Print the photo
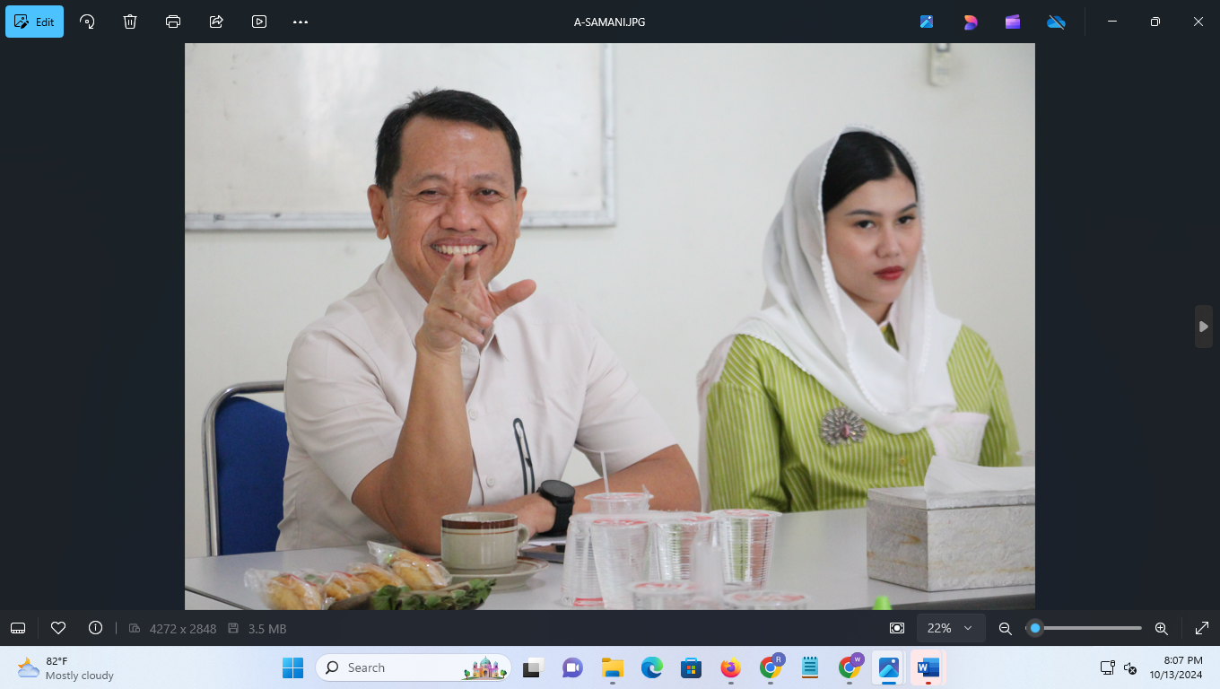The width and height of the screenshot is (1220, 689). 172,21
